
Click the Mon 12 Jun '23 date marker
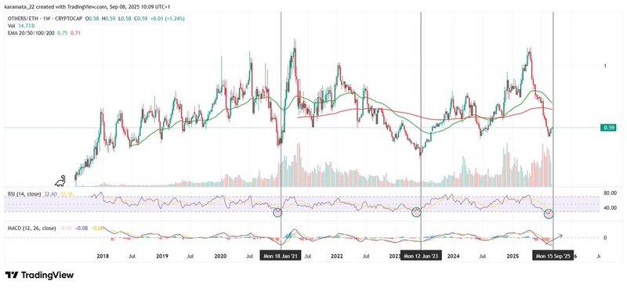click(421, 255)
